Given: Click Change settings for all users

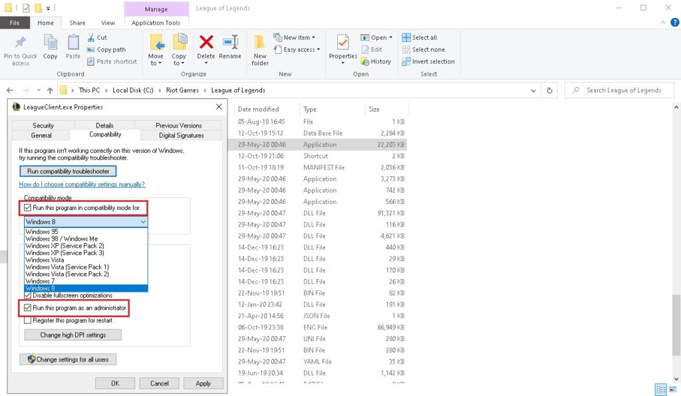Looking at the screenshot, I should [x=68, y=359].
